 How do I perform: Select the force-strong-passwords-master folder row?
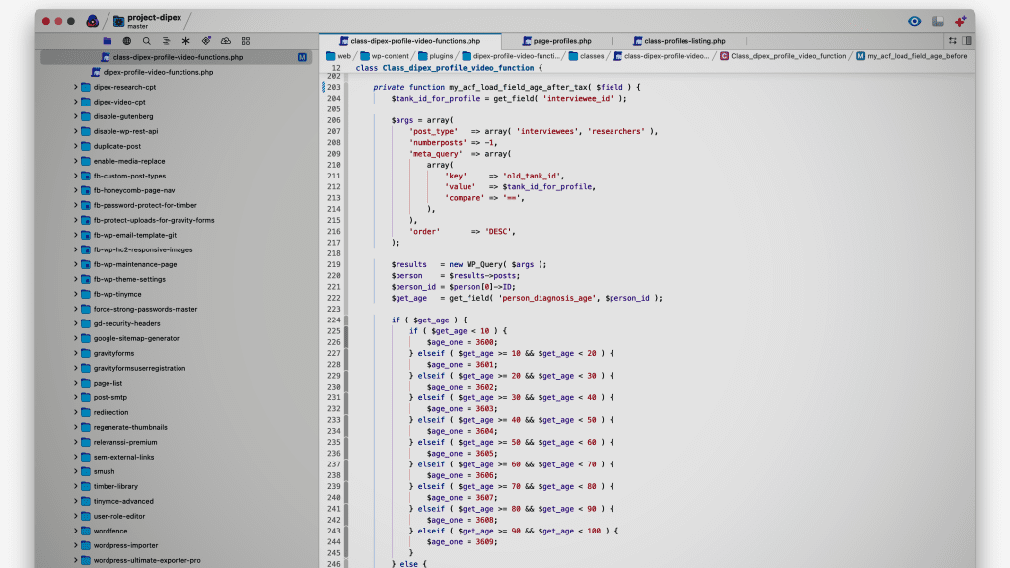176,309
